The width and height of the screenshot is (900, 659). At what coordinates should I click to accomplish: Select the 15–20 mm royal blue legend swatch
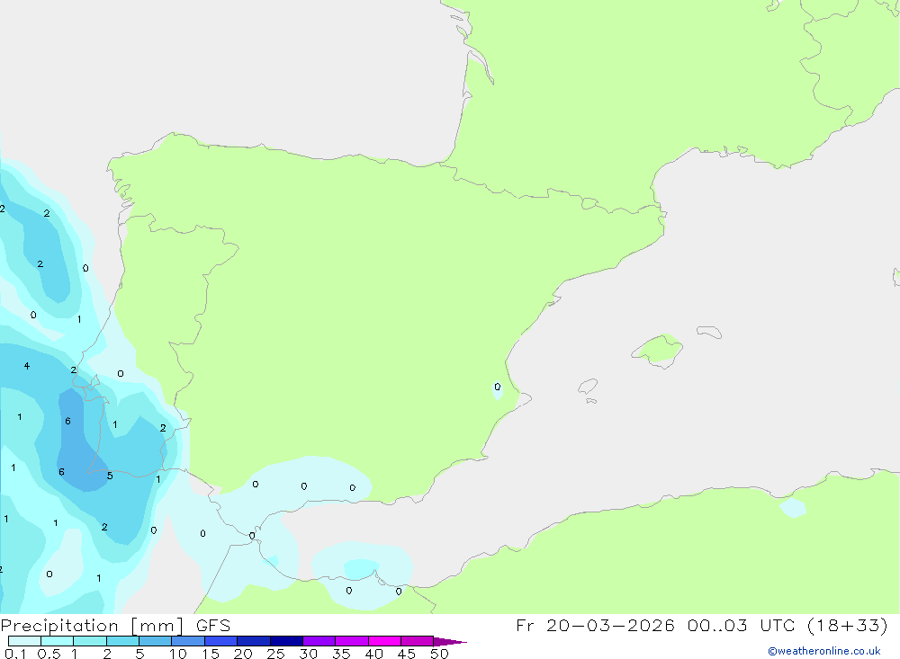[x=221, y=641]
